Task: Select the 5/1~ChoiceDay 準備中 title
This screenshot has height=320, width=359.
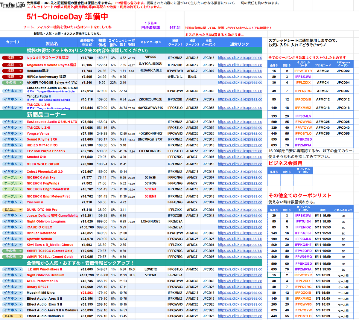Action: tap(67, 17)
